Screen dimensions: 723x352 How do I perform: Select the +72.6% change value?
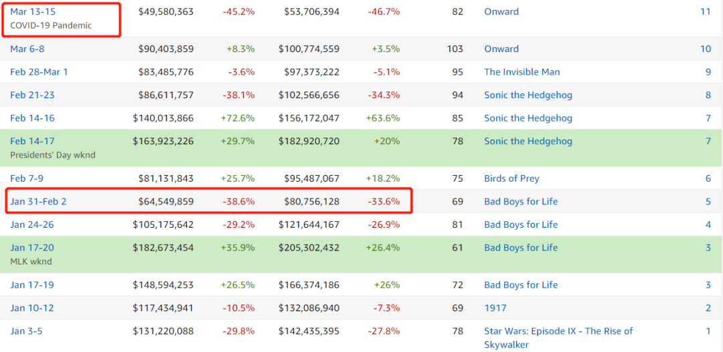point(238,118)
